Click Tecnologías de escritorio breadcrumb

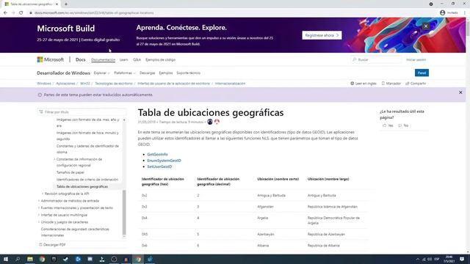[x=114, y=84]
